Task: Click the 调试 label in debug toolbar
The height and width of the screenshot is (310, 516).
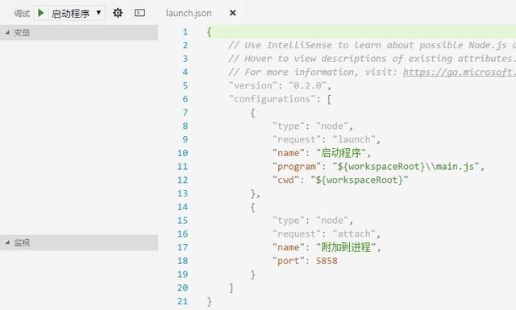Action: pos(22,14)
